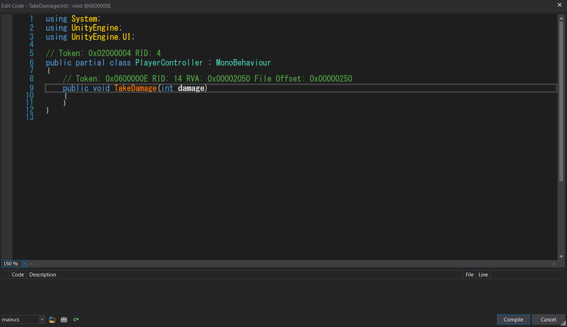Click the vertical scrollbar up arrow
567x327 pixels.
point(561,18)
